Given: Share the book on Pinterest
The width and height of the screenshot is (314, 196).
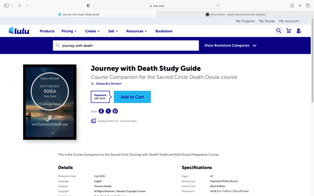Looking at the screenshot, I should (115, 111).
